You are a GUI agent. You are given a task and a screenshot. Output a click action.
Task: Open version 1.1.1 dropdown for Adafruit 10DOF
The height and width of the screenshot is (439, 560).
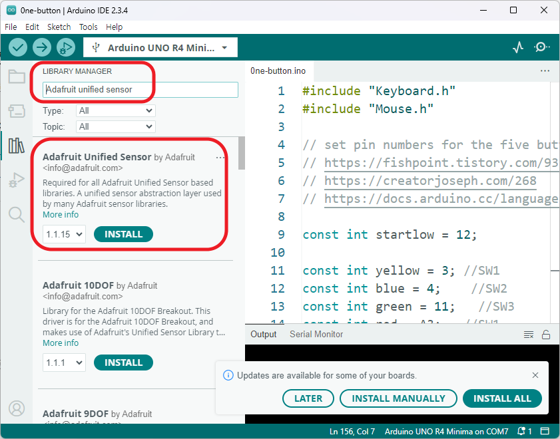[x=65, y=363]
